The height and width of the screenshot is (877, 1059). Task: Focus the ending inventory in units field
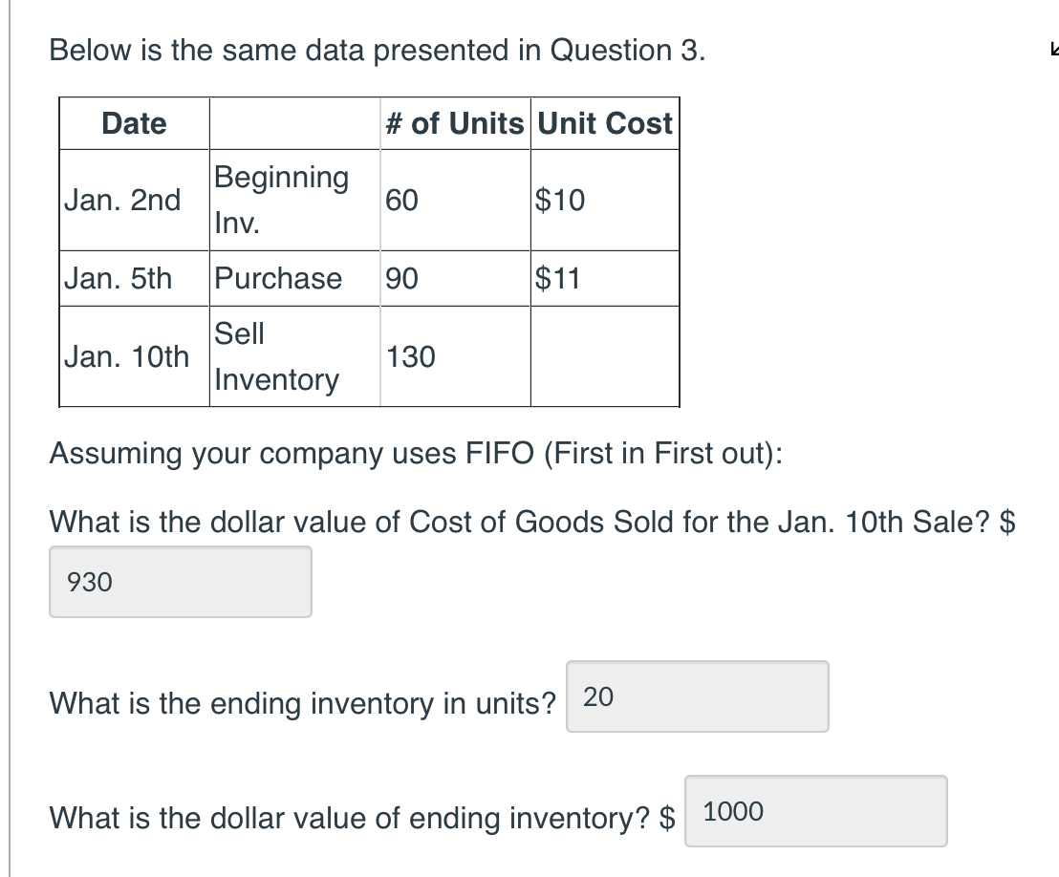[697, 697]
